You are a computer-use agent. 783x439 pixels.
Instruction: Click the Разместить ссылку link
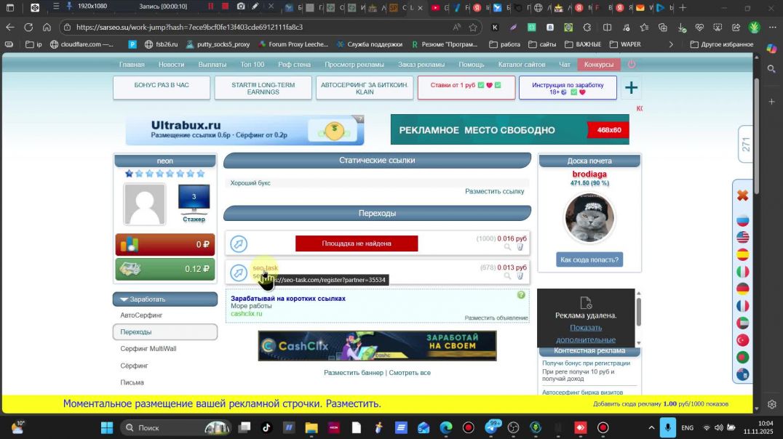(494, 191)
